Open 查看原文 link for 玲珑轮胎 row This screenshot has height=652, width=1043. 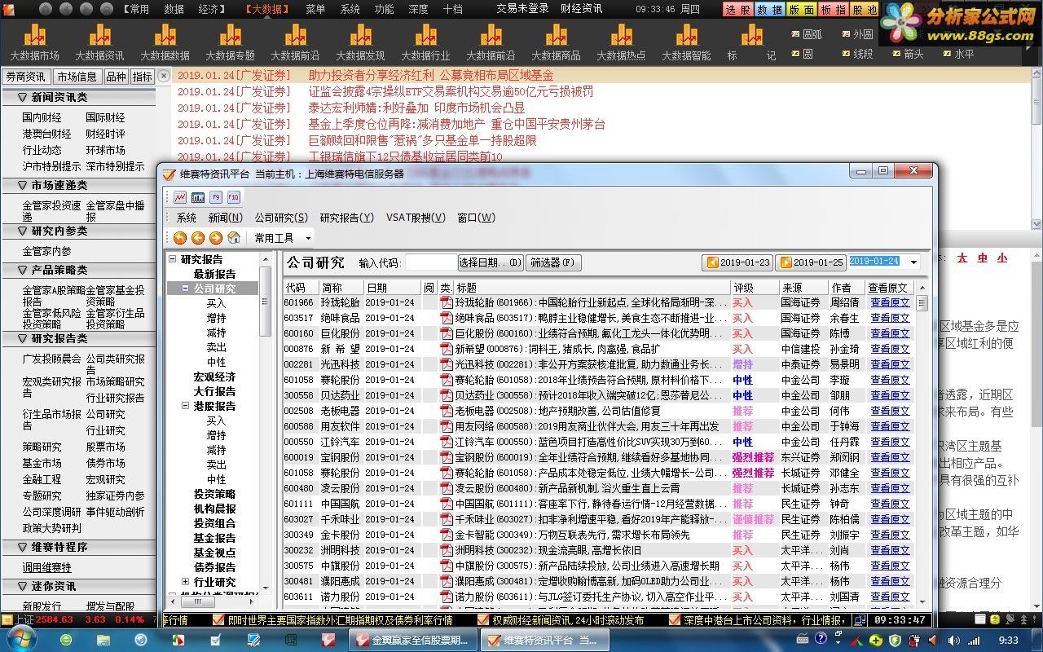890,302
